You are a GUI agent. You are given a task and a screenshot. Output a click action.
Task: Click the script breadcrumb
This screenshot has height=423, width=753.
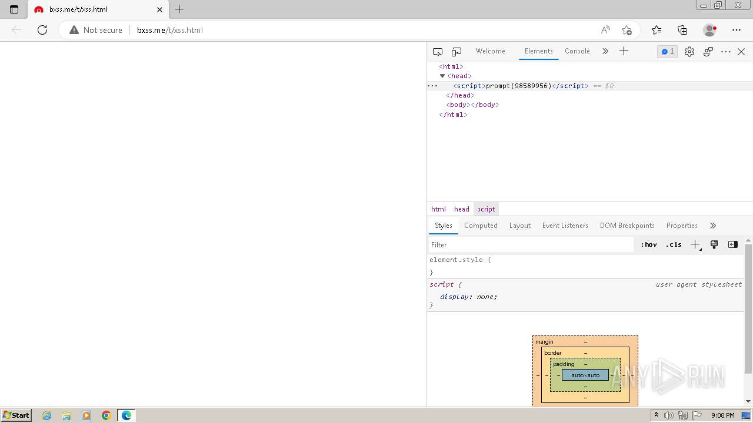487,209
